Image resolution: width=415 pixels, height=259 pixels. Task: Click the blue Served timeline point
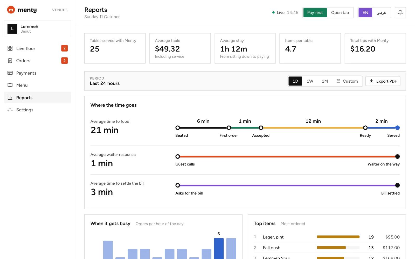point(397,128)
